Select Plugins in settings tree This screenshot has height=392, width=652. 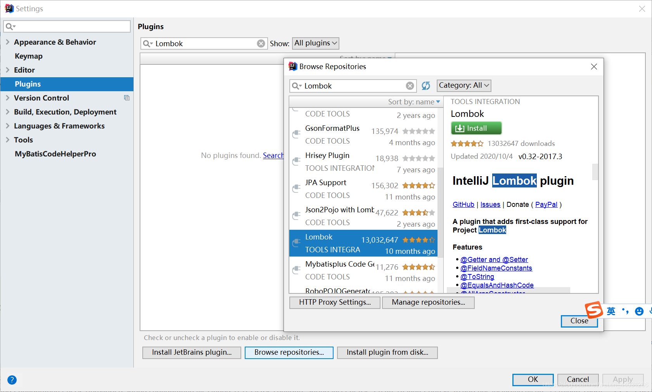(67, 84)
